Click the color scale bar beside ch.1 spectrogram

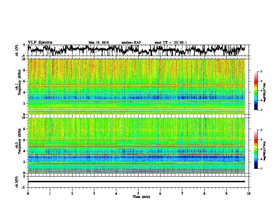[256, 91]
